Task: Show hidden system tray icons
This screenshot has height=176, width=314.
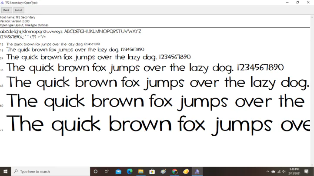Action: [267, 171]
